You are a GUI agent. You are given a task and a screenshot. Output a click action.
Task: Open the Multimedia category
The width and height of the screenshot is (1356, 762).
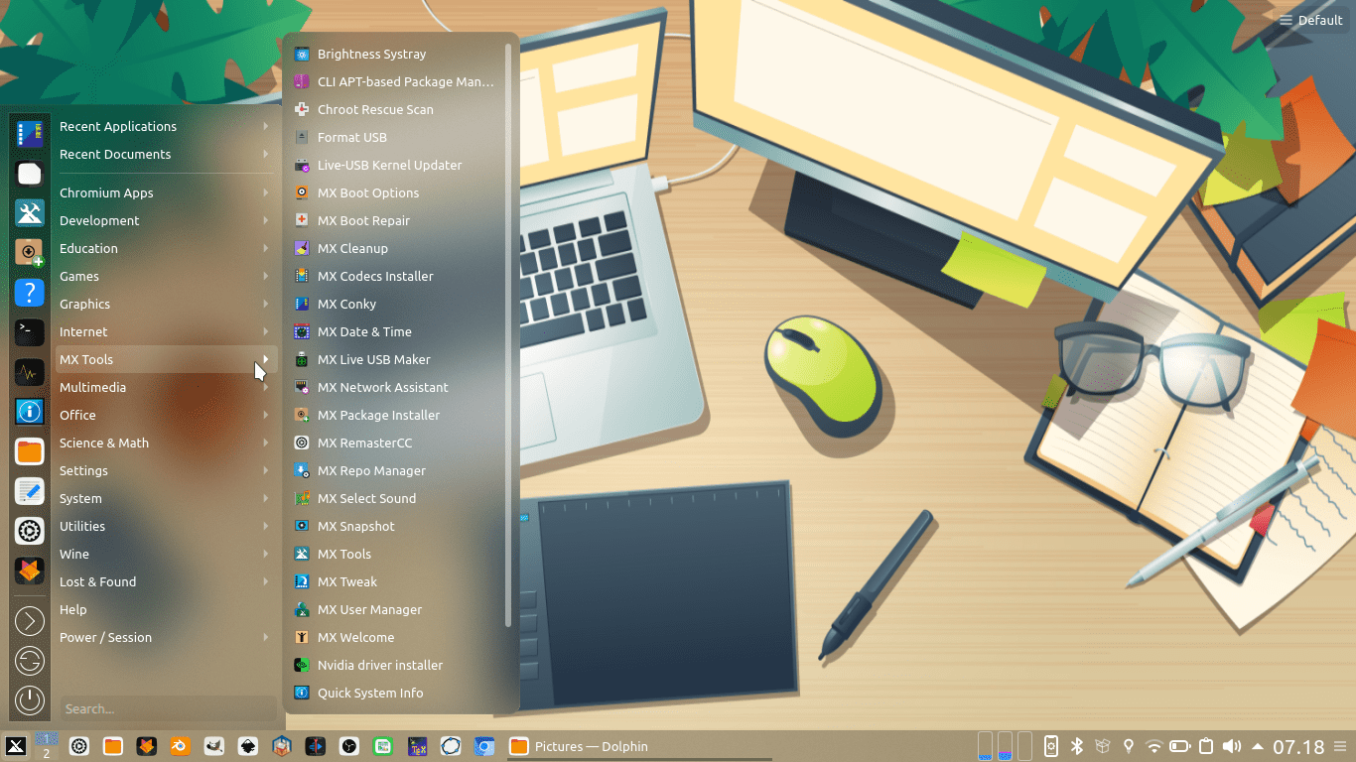click(165, 387)
